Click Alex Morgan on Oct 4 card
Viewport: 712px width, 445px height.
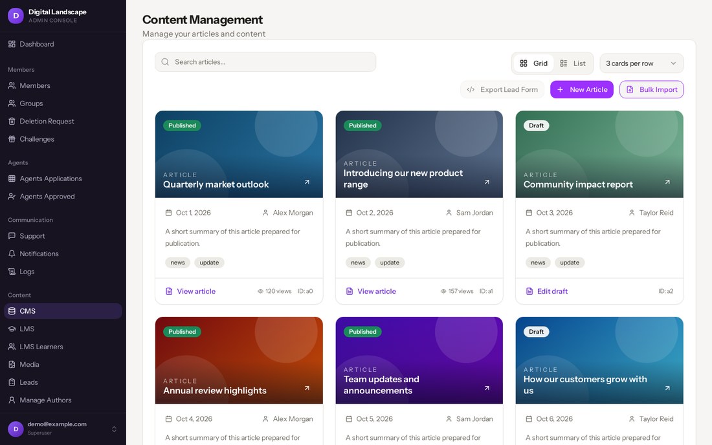tap(293, 418)
